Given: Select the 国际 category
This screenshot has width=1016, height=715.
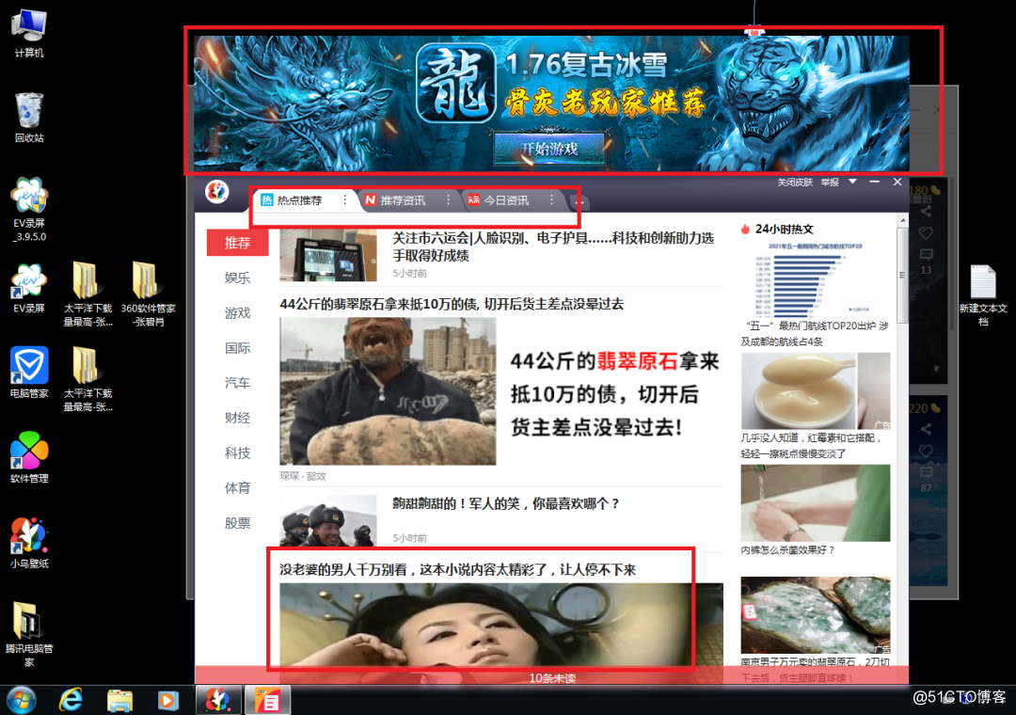Looking at the screenshot, I should point(237,348).
